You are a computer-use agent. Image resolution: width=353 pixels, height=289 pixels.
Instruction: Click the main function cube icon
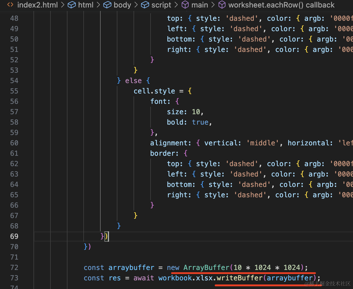[x=185, y=5]
